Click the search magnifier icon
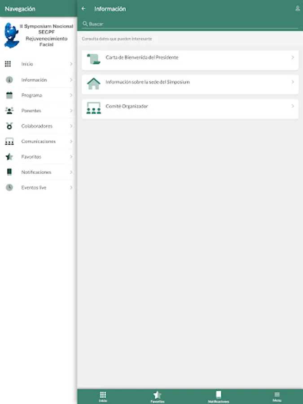 [85, 24]
